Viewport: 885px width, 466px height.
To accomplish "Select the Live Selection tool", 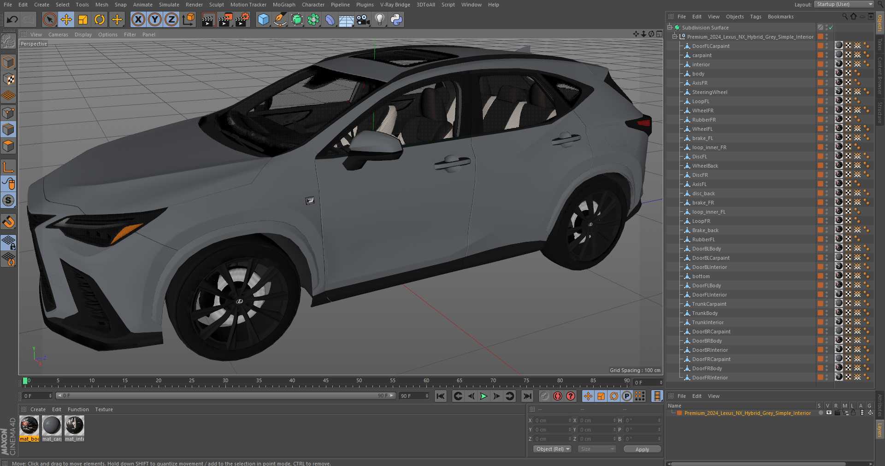I will [49, 19].
